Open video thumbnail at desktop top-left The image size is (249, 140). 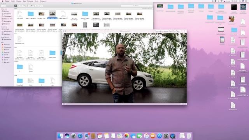tap(160, 6)
